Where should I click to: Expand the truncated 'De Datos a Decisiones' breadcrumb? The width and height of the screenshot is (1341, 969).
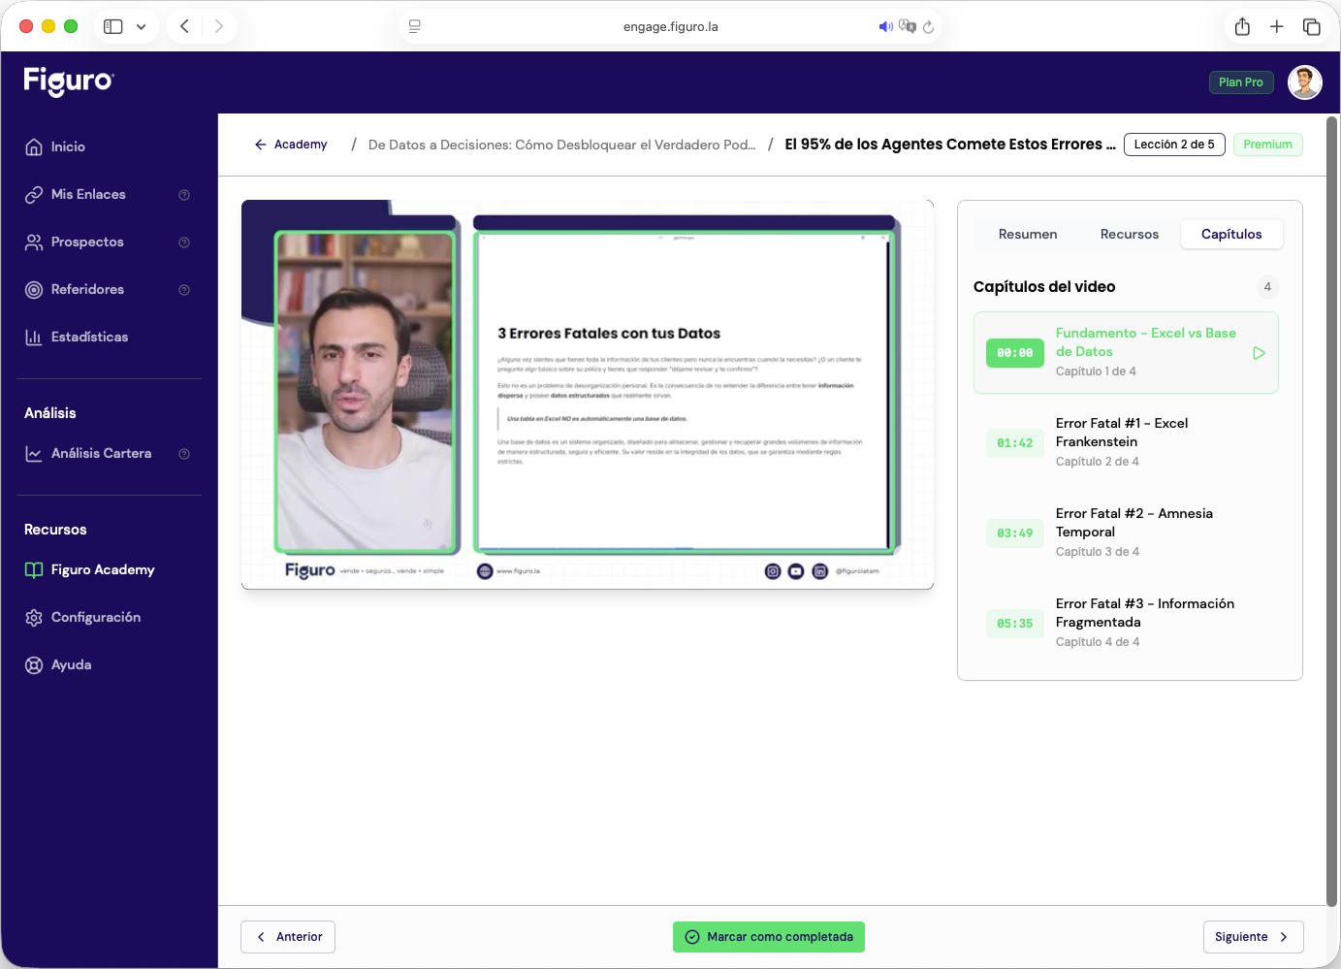point(562,145)
